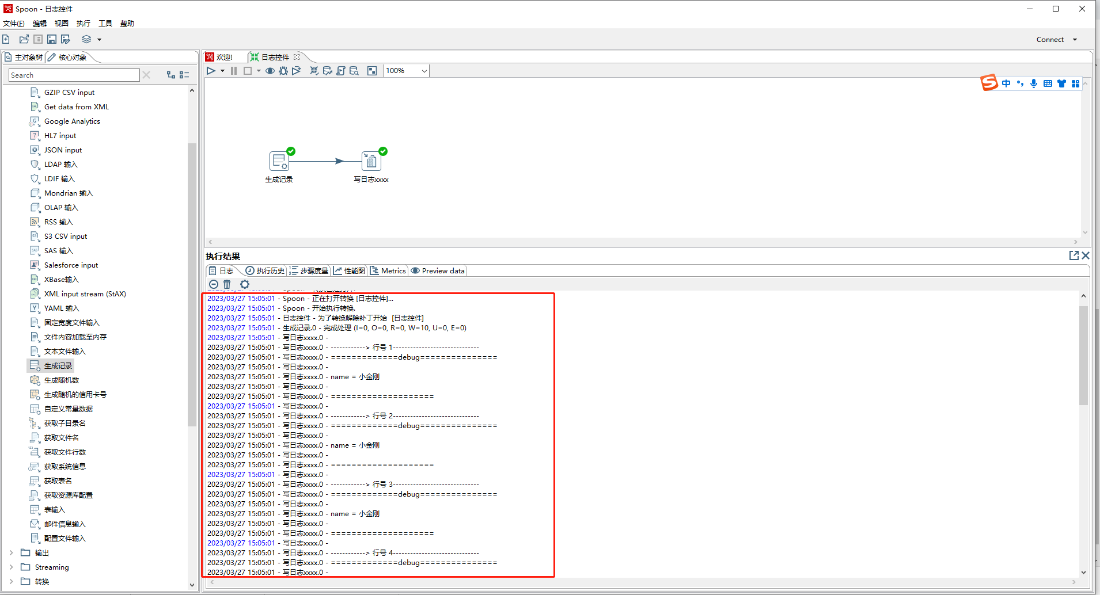This screenshot has width=1100, height=595.
Task: Click the 生成记录 step on canvas
Action: click(279, 161)
